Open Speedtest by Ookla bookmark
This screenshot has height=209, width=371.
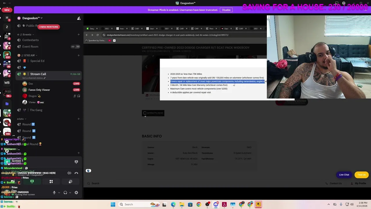pos(96,41)
